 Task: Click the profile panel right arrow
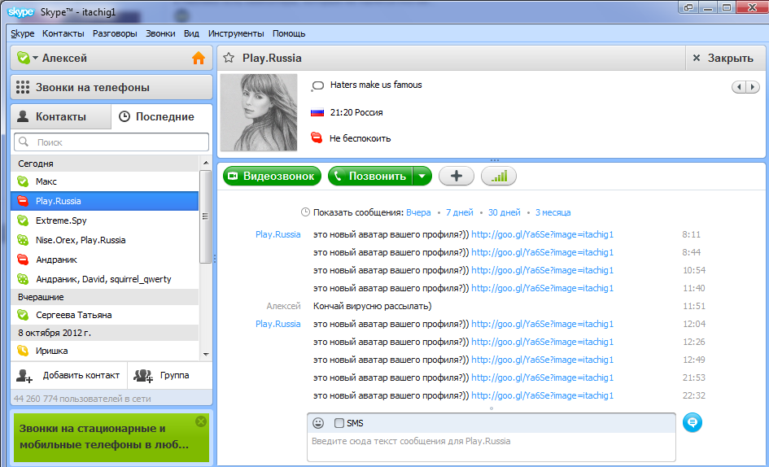click(753, 87)
